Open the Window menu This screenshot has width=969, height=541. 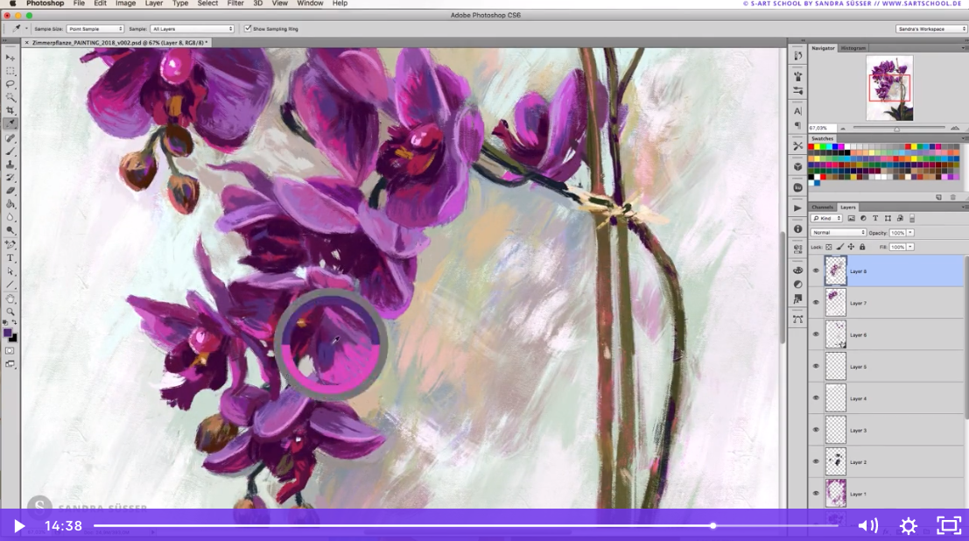pos(310,4)
